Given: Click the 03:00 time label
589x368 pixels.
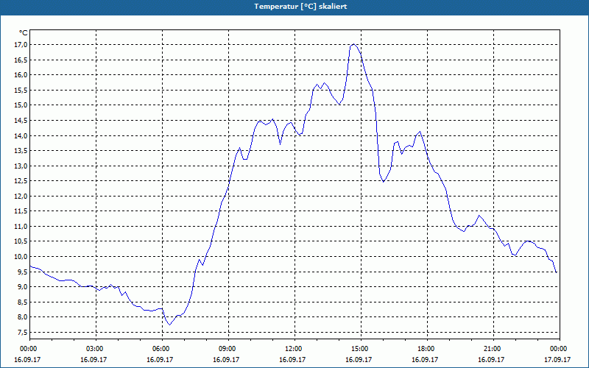Looking at the screenshot, I should point(95,349).
